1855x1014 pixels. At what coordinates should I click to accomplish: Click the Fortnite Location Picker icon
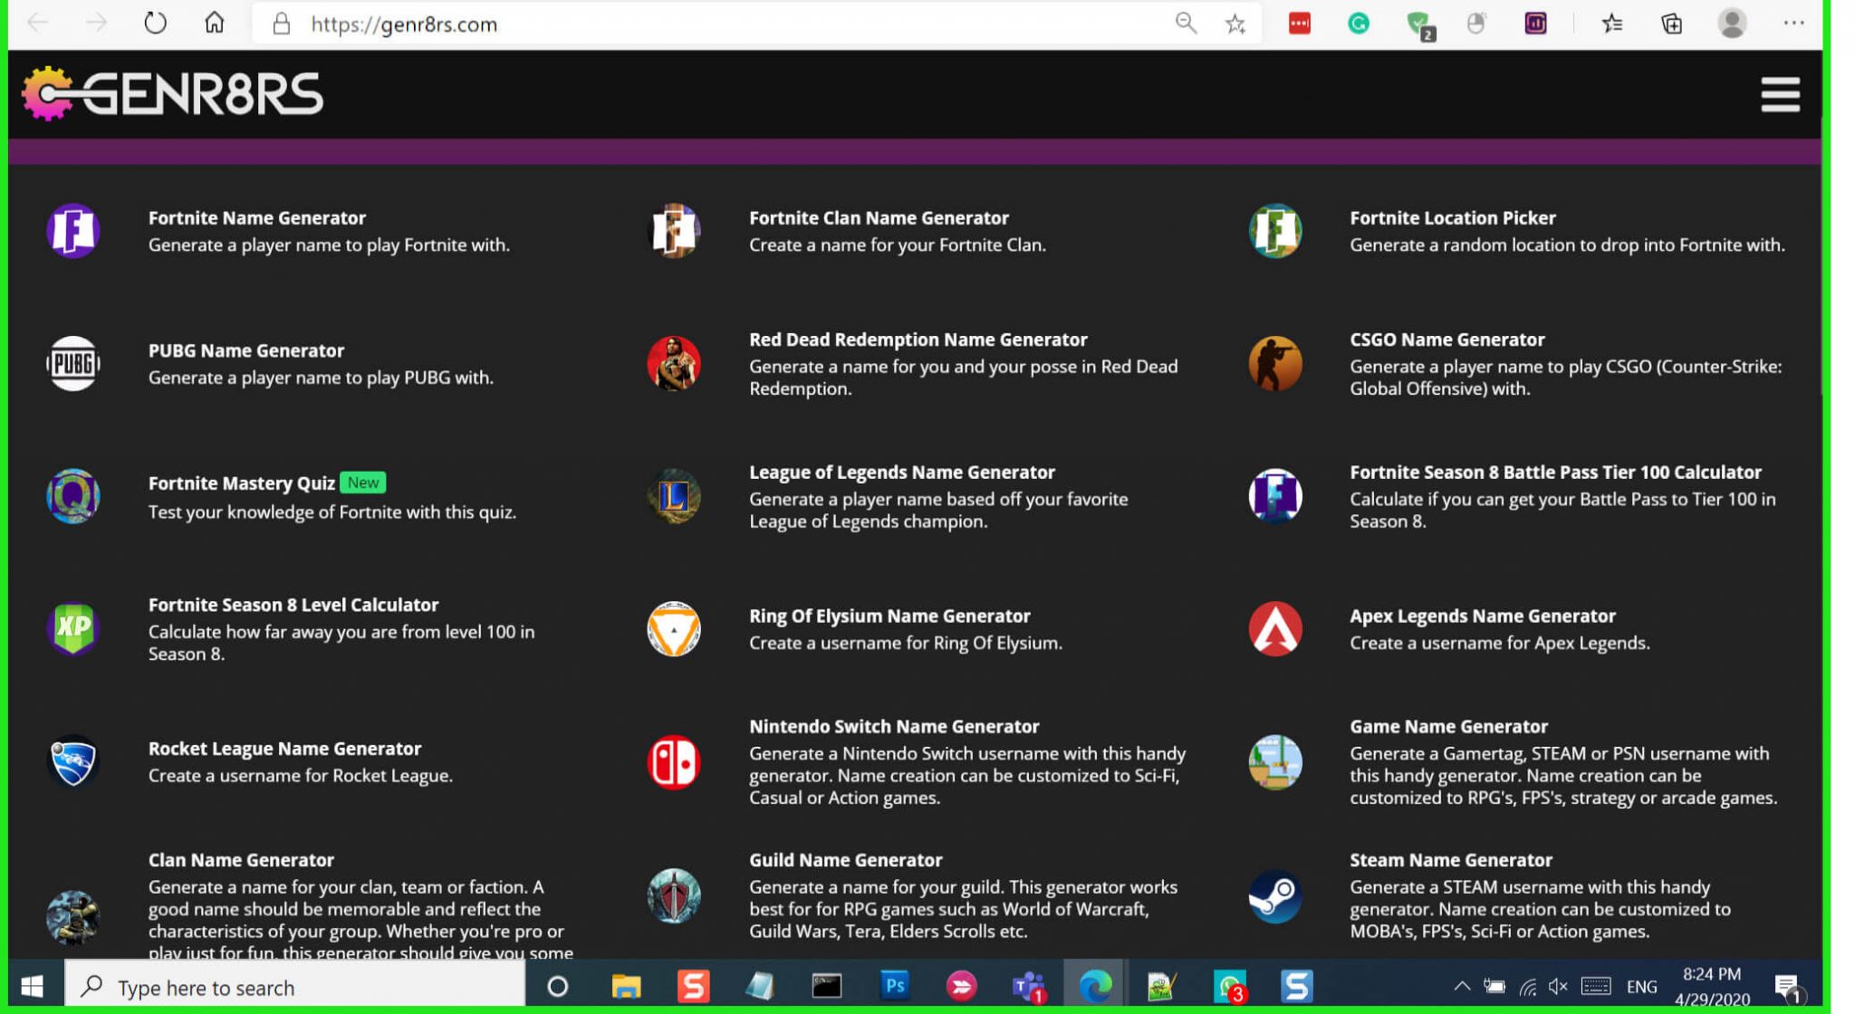click(x=1275, y=231)
